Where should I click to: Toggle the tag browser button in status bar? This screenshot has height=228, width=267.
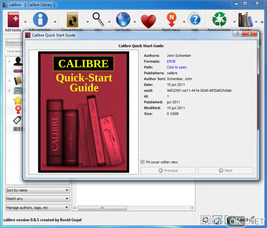[218, 220]
